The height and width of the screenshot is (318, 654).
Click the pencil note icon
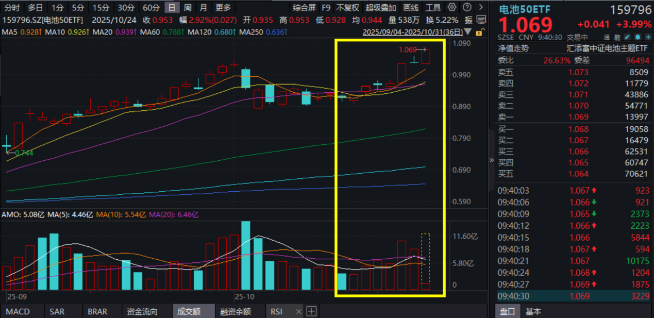tap(627, 37)
